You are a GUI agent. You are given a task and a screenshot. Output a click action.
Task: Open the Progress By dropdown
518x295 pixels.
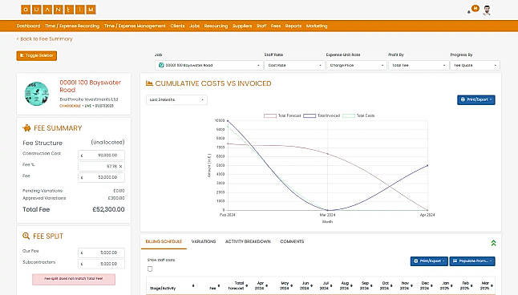pos(475,66)
